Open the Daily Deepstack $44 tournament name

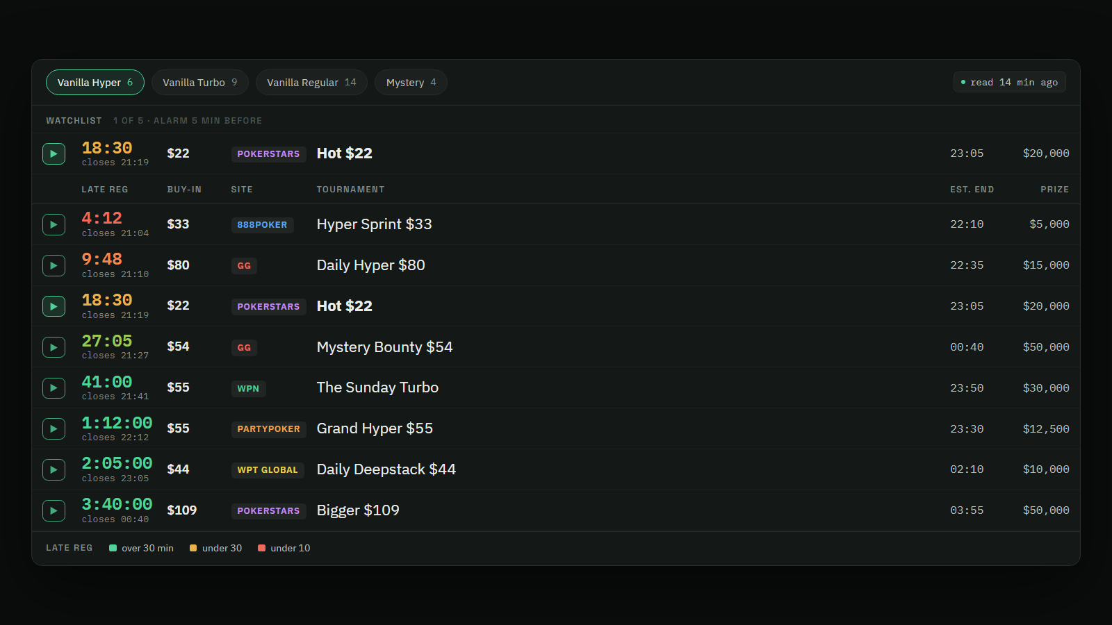point(386,469)
